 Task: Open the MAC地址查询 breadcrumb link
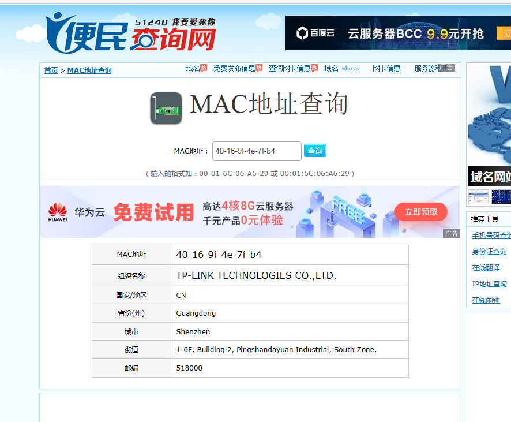pos(89,70)
